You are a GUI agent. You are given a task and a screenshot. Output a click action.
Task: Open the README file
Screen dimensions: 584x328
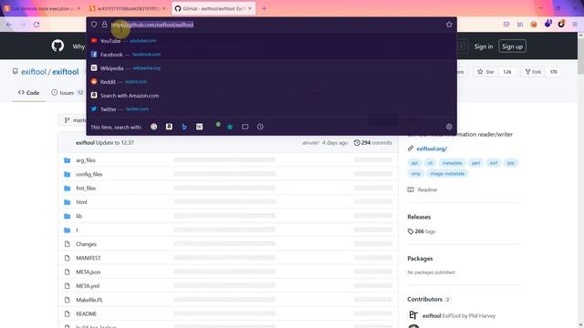pyautogui.click(x=87, y=313)
